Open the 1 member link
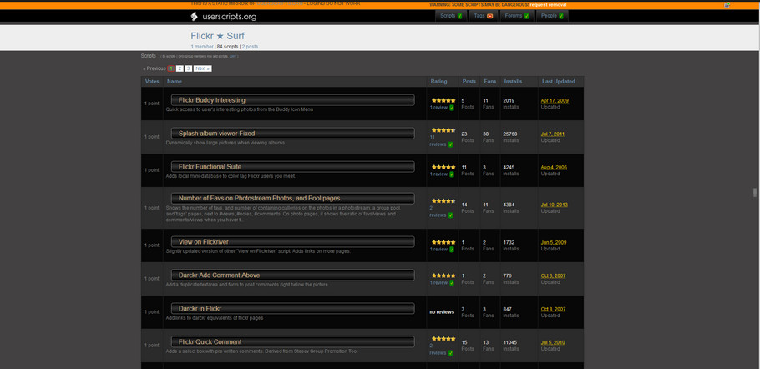 point(201,47)
